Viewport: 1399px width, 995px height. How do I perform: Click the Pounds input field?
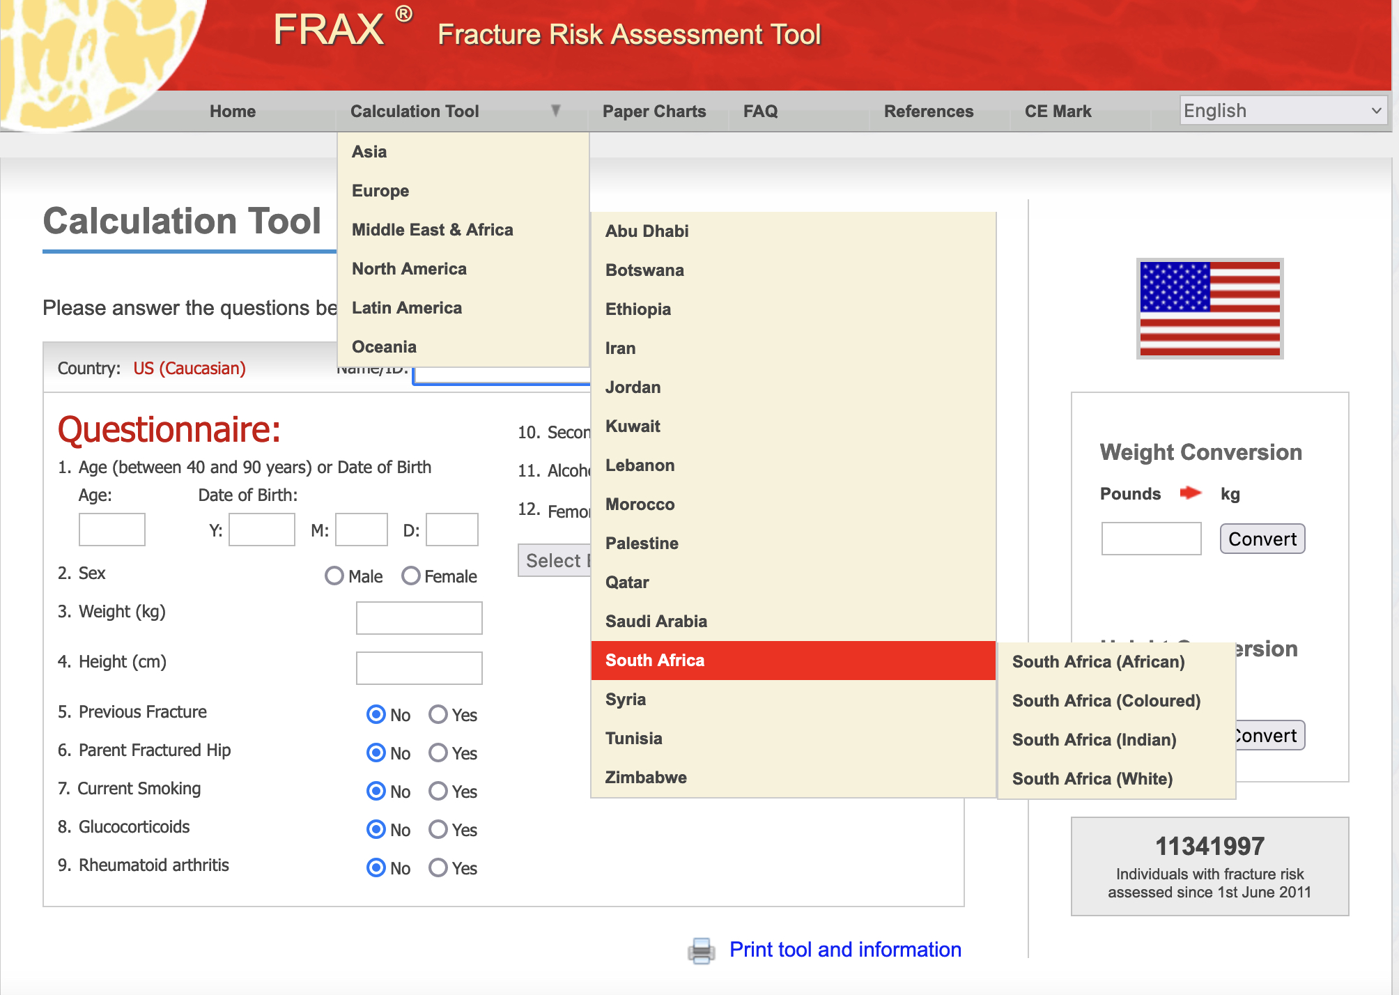coord(1152,539)
